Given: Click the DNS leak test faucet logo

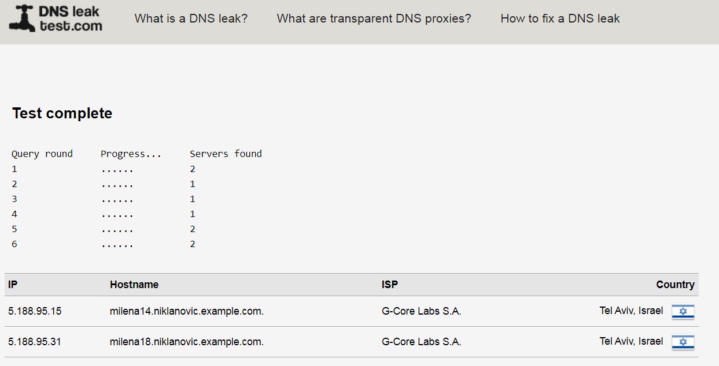Looking at the screenshot, I should coord(22,18).
